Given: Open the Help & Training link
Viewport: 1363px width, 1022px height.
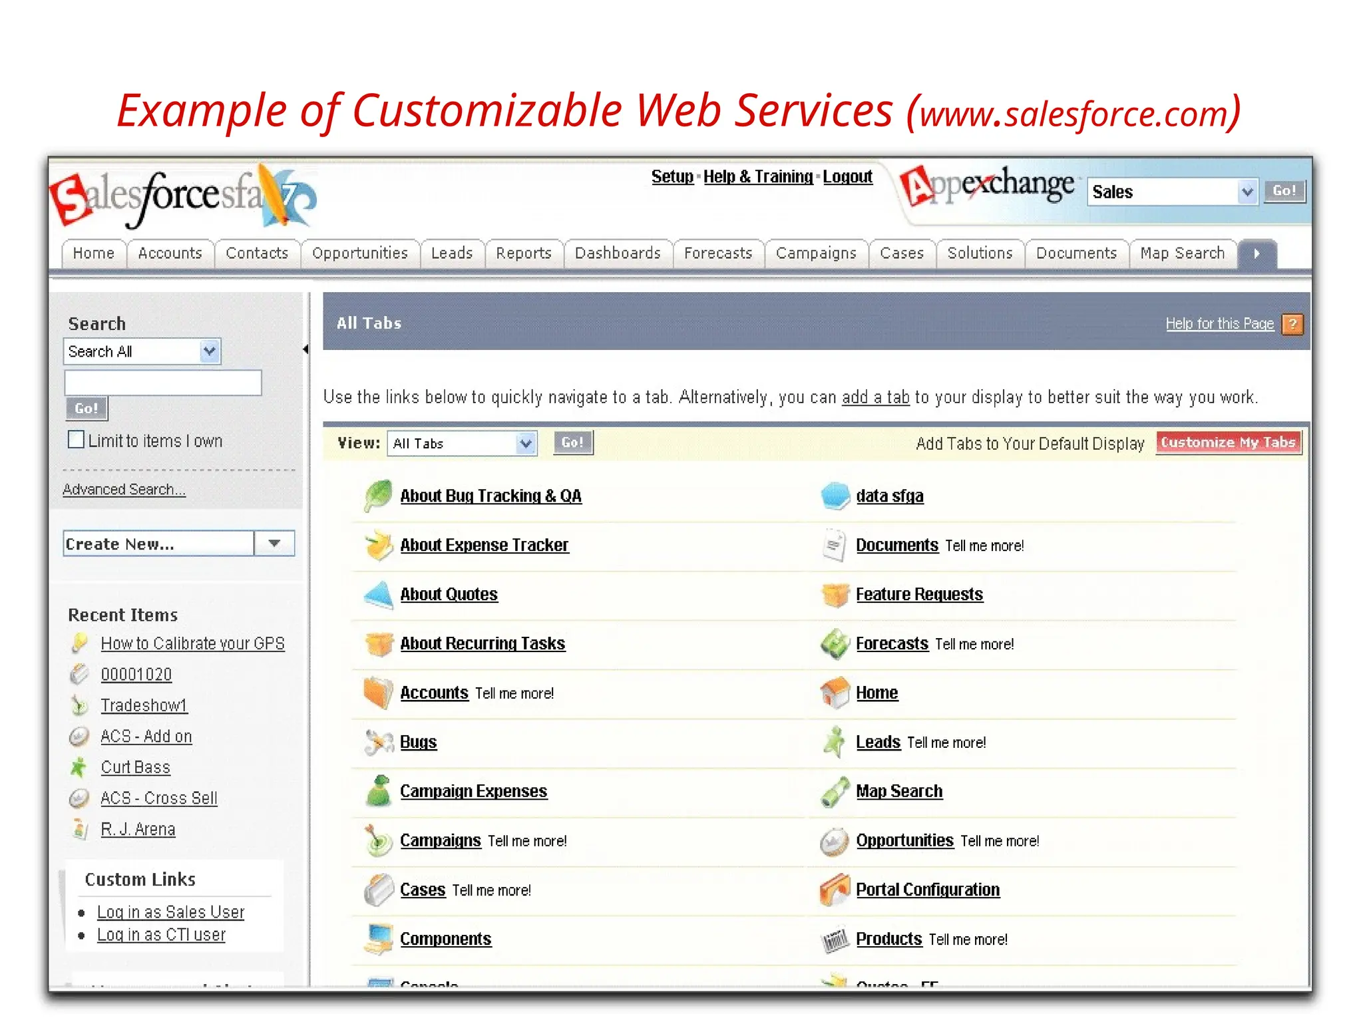Looking at the screenshot, I should (758, 176).
